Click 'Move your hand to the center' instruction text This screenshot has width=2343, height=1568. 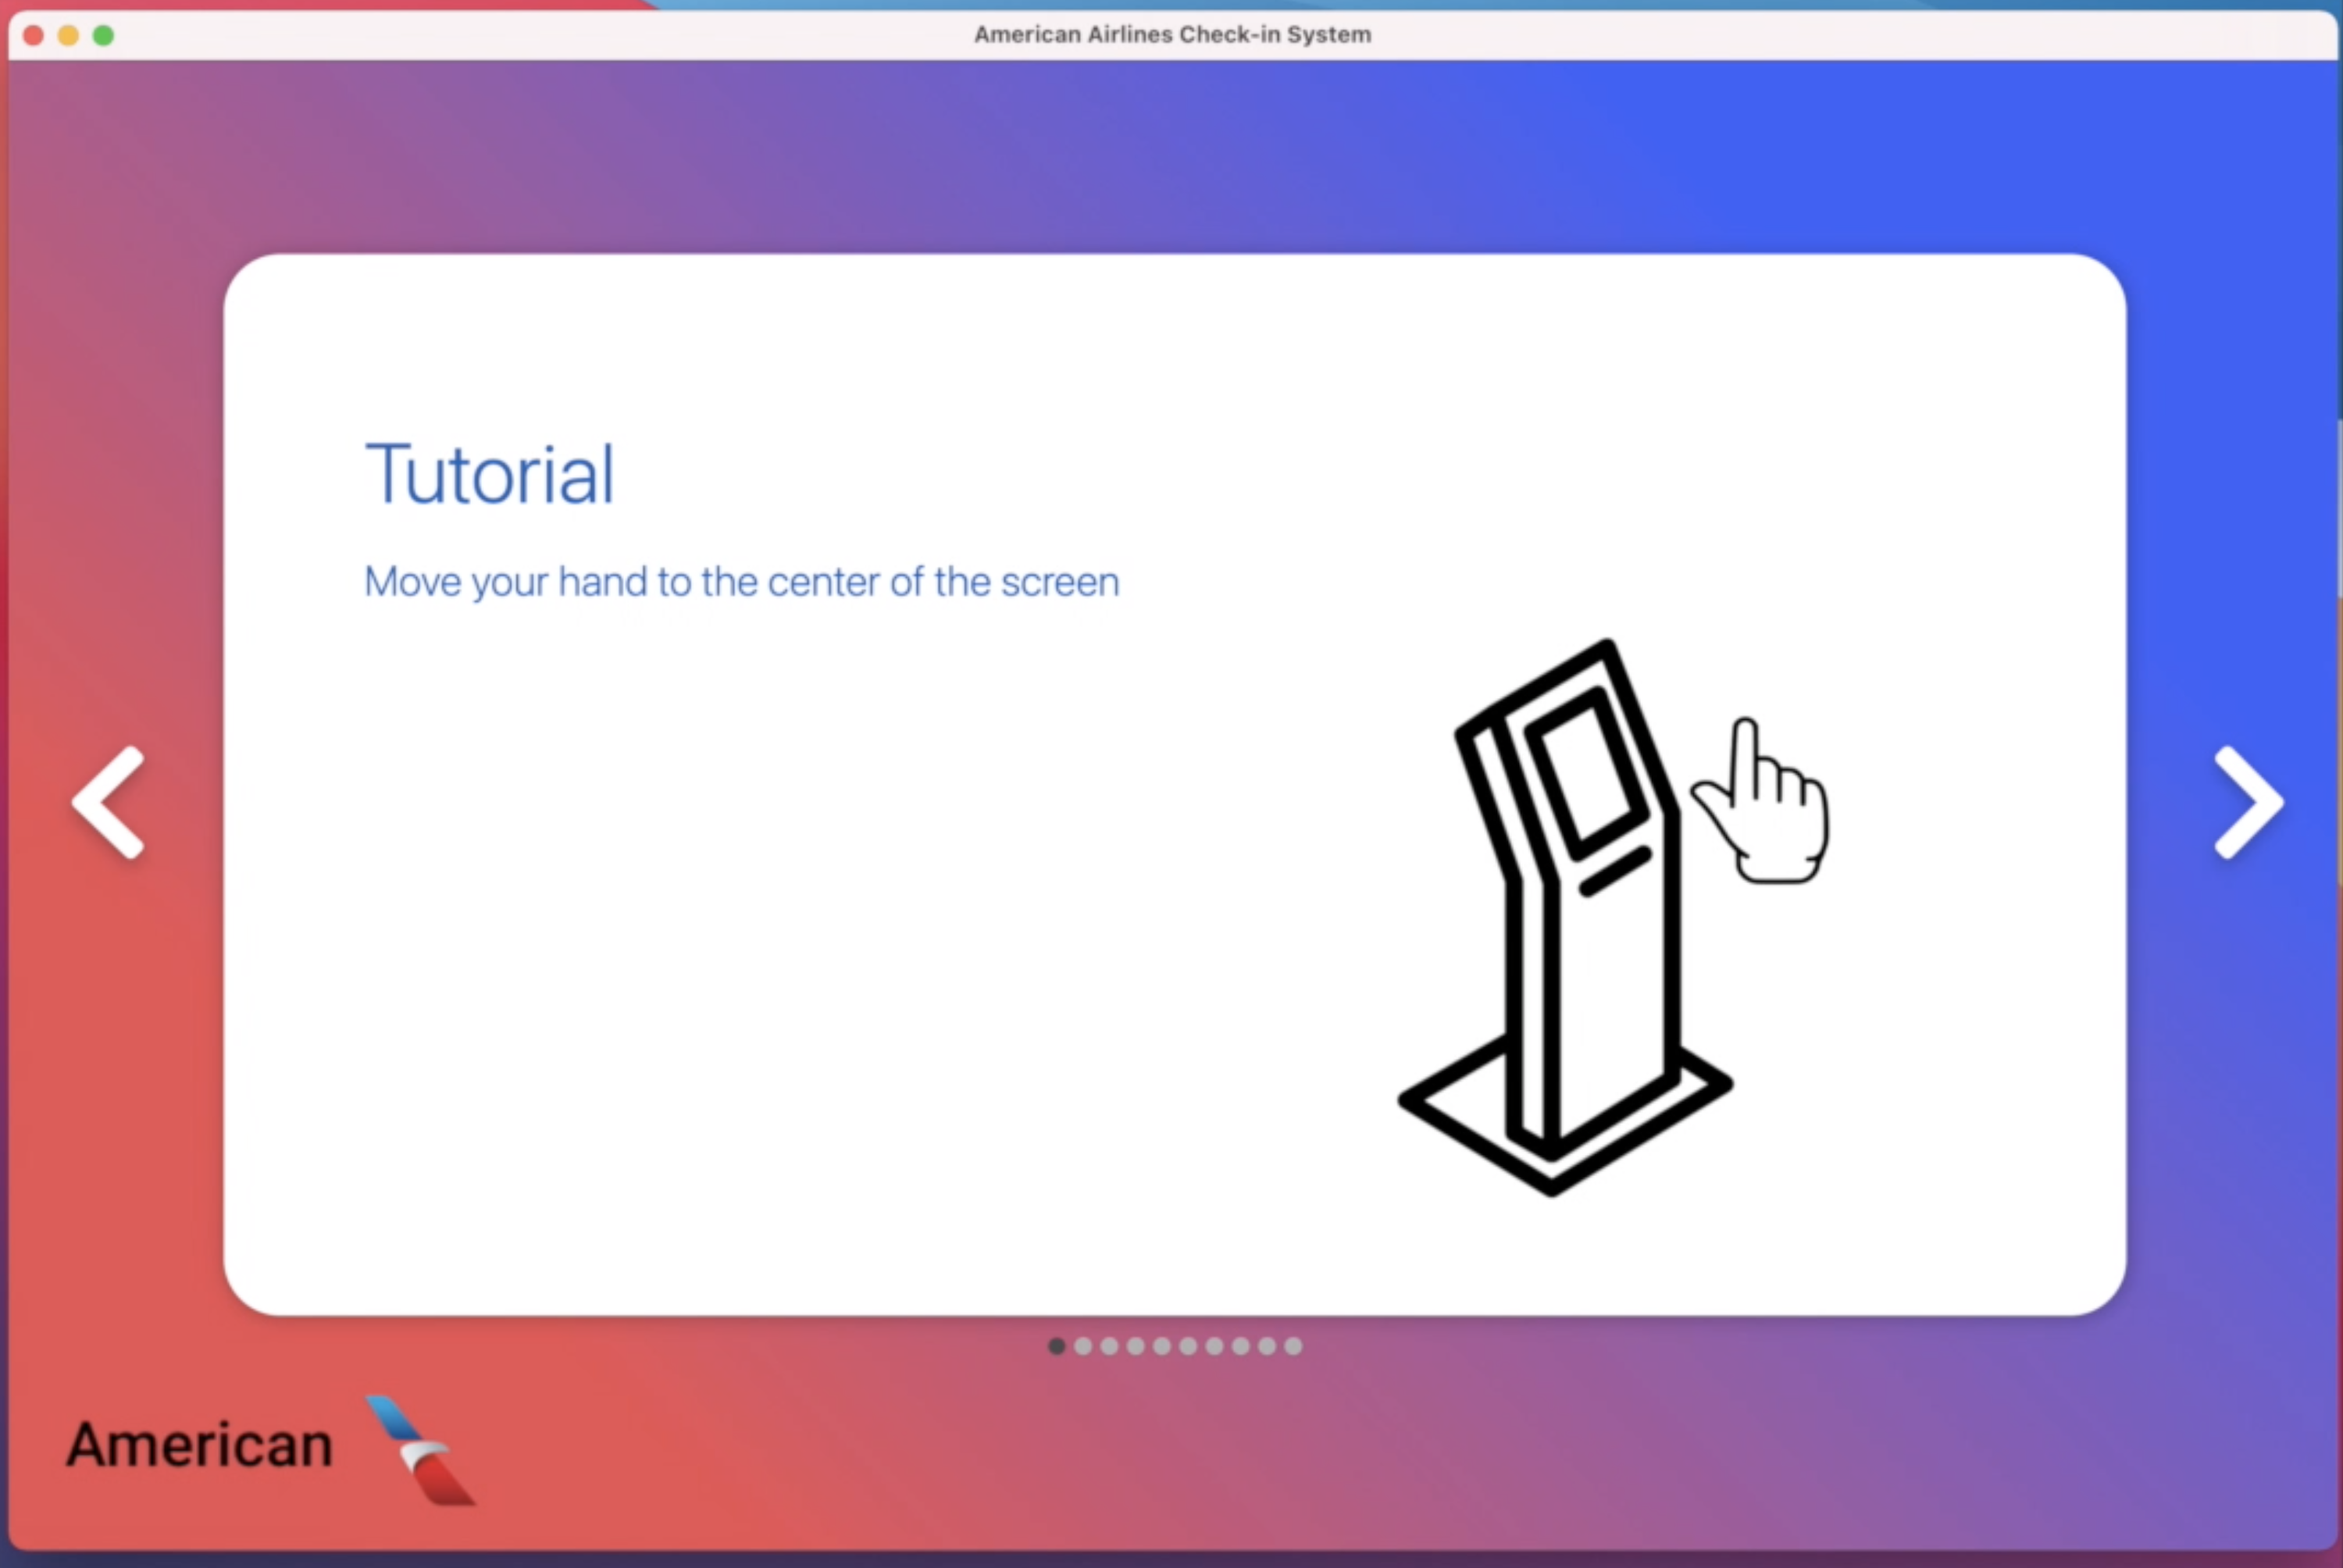click(x=741, y=582)
